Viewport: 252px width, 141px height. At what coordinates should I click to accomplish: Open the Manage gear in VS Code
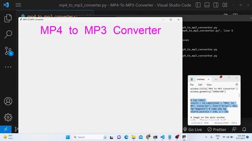(x=8, y=117)
